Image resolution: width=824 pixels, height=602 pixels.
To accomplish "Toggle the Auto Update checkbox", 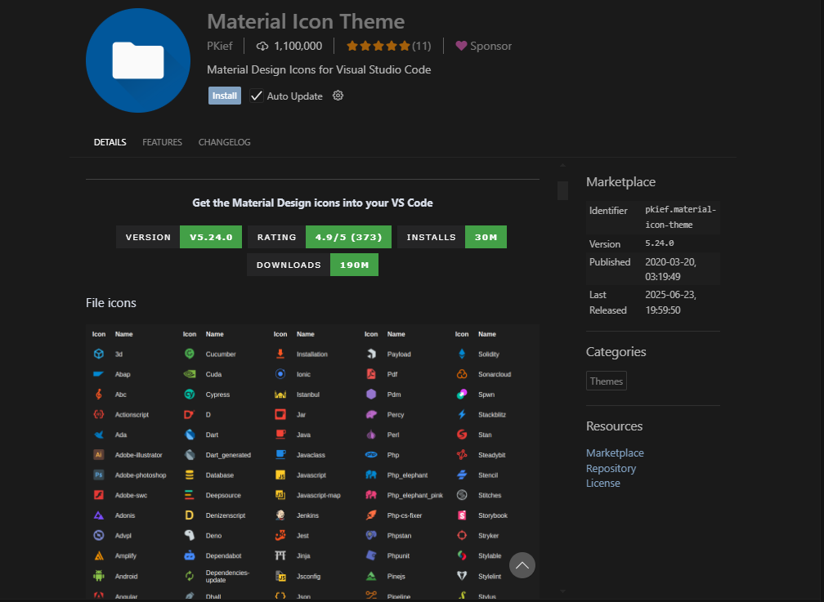I will [x=256, y=96].
